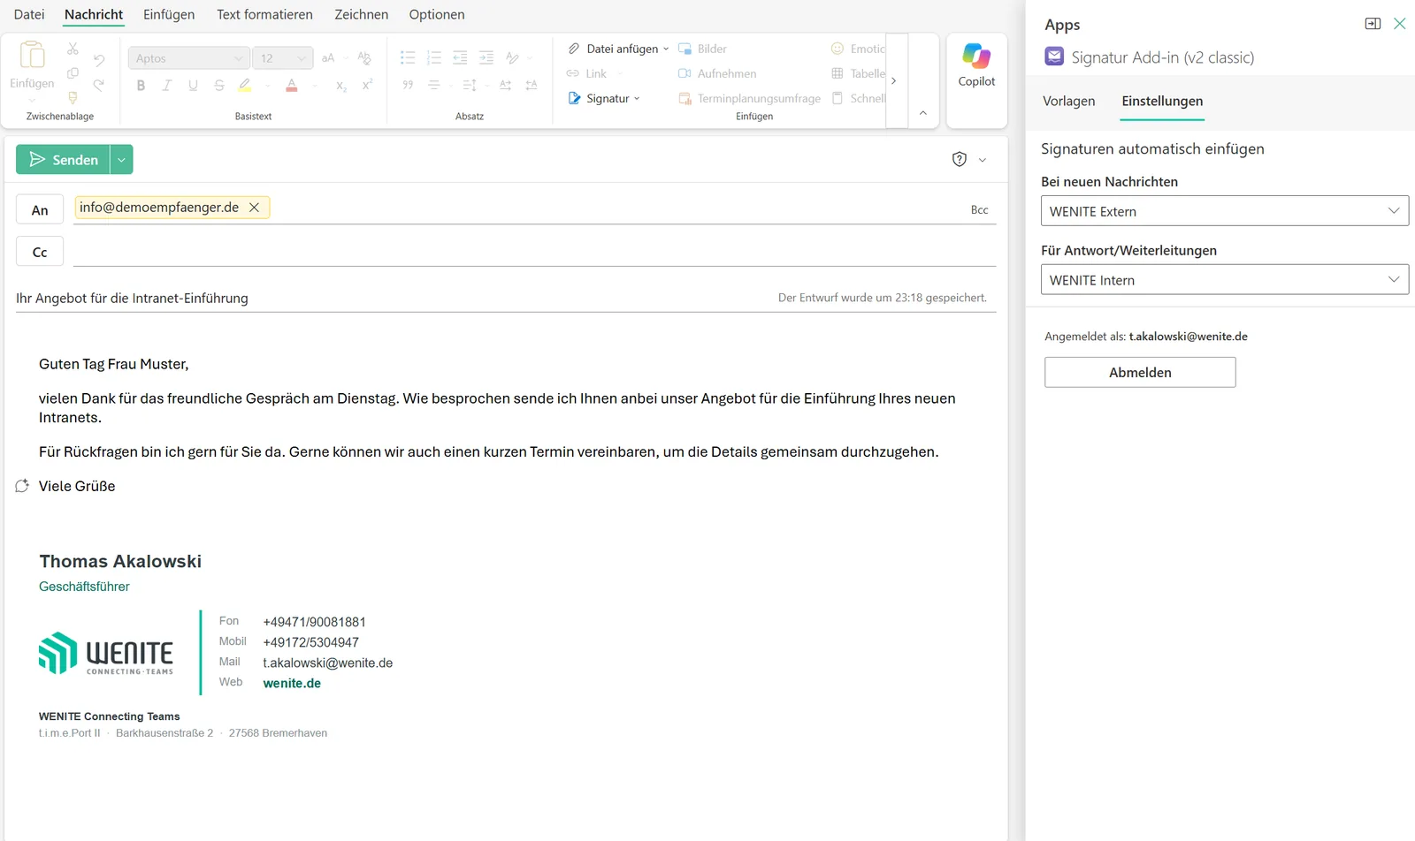Open the Datei menu
Screen dimensions: 1415x841
tap(29, 14)
